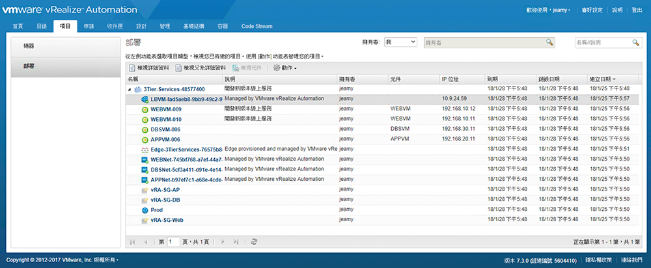
Task: Select 部署 in the left sidebar
Action: 66,66
